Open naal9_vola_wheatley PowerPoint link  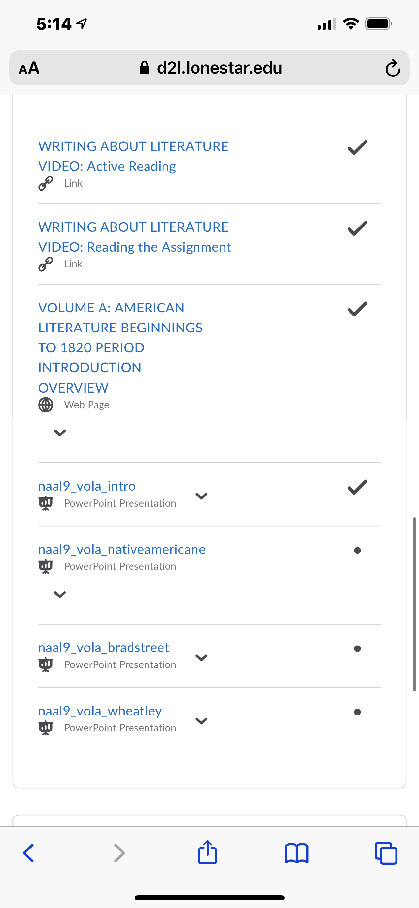[100, 711]
